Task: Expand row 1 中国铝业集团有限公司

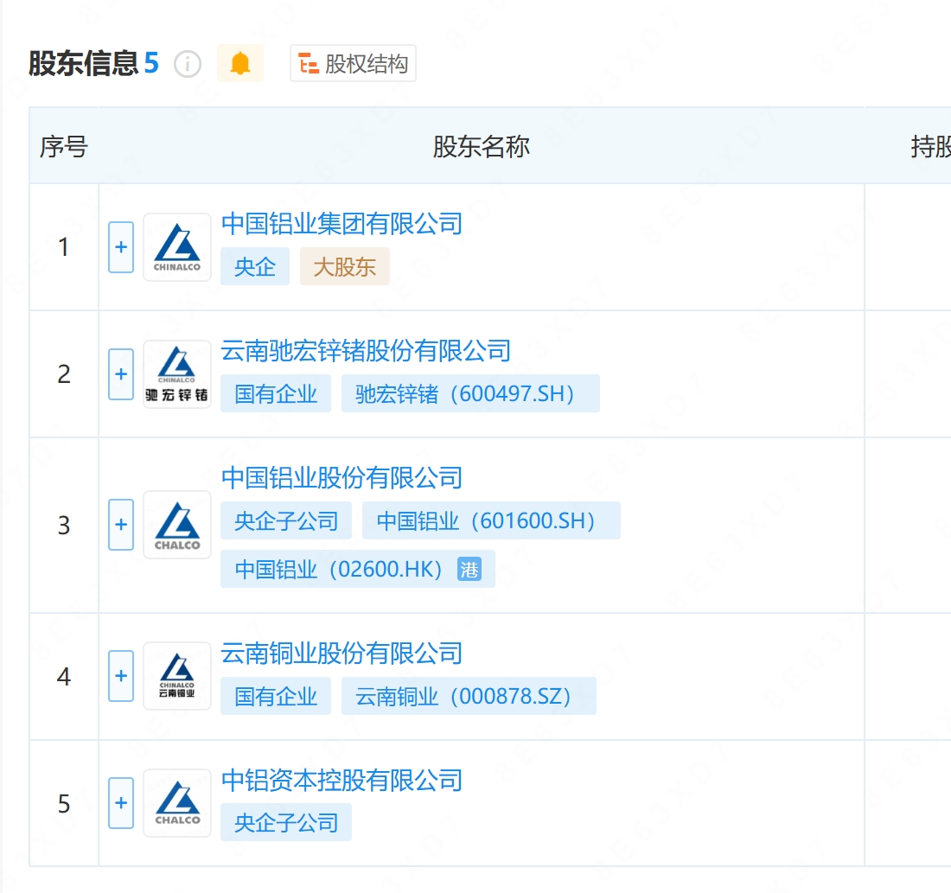Action: tap(121, 247)
